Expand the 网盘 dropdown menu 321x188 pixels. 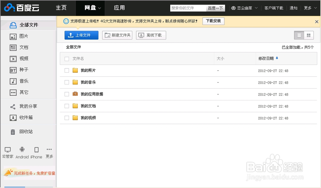(90, 8)
